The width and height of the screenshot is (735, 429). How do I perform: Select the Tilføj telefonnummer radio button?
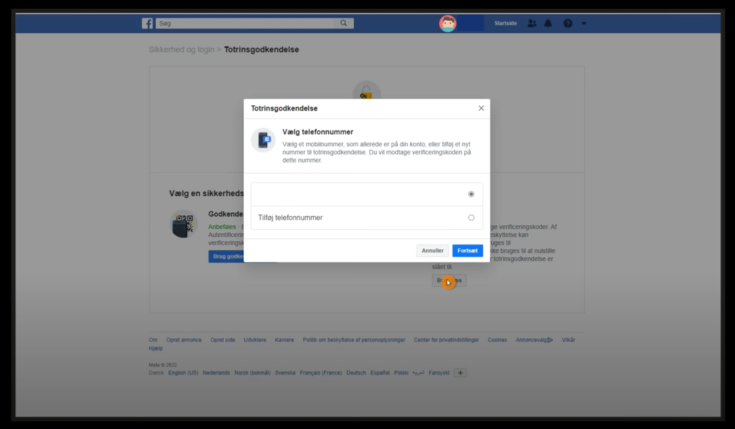[471, 218]
